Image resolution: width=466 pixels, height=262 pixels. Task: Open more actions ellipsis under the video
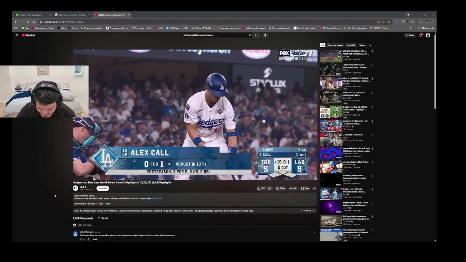(314, 188)
